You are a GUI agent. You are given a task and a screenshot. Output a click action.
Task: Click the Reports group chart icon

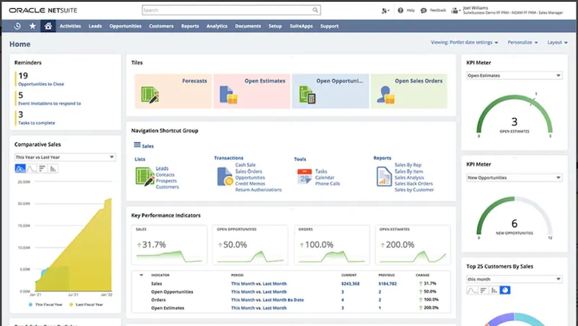coord(384,177)
